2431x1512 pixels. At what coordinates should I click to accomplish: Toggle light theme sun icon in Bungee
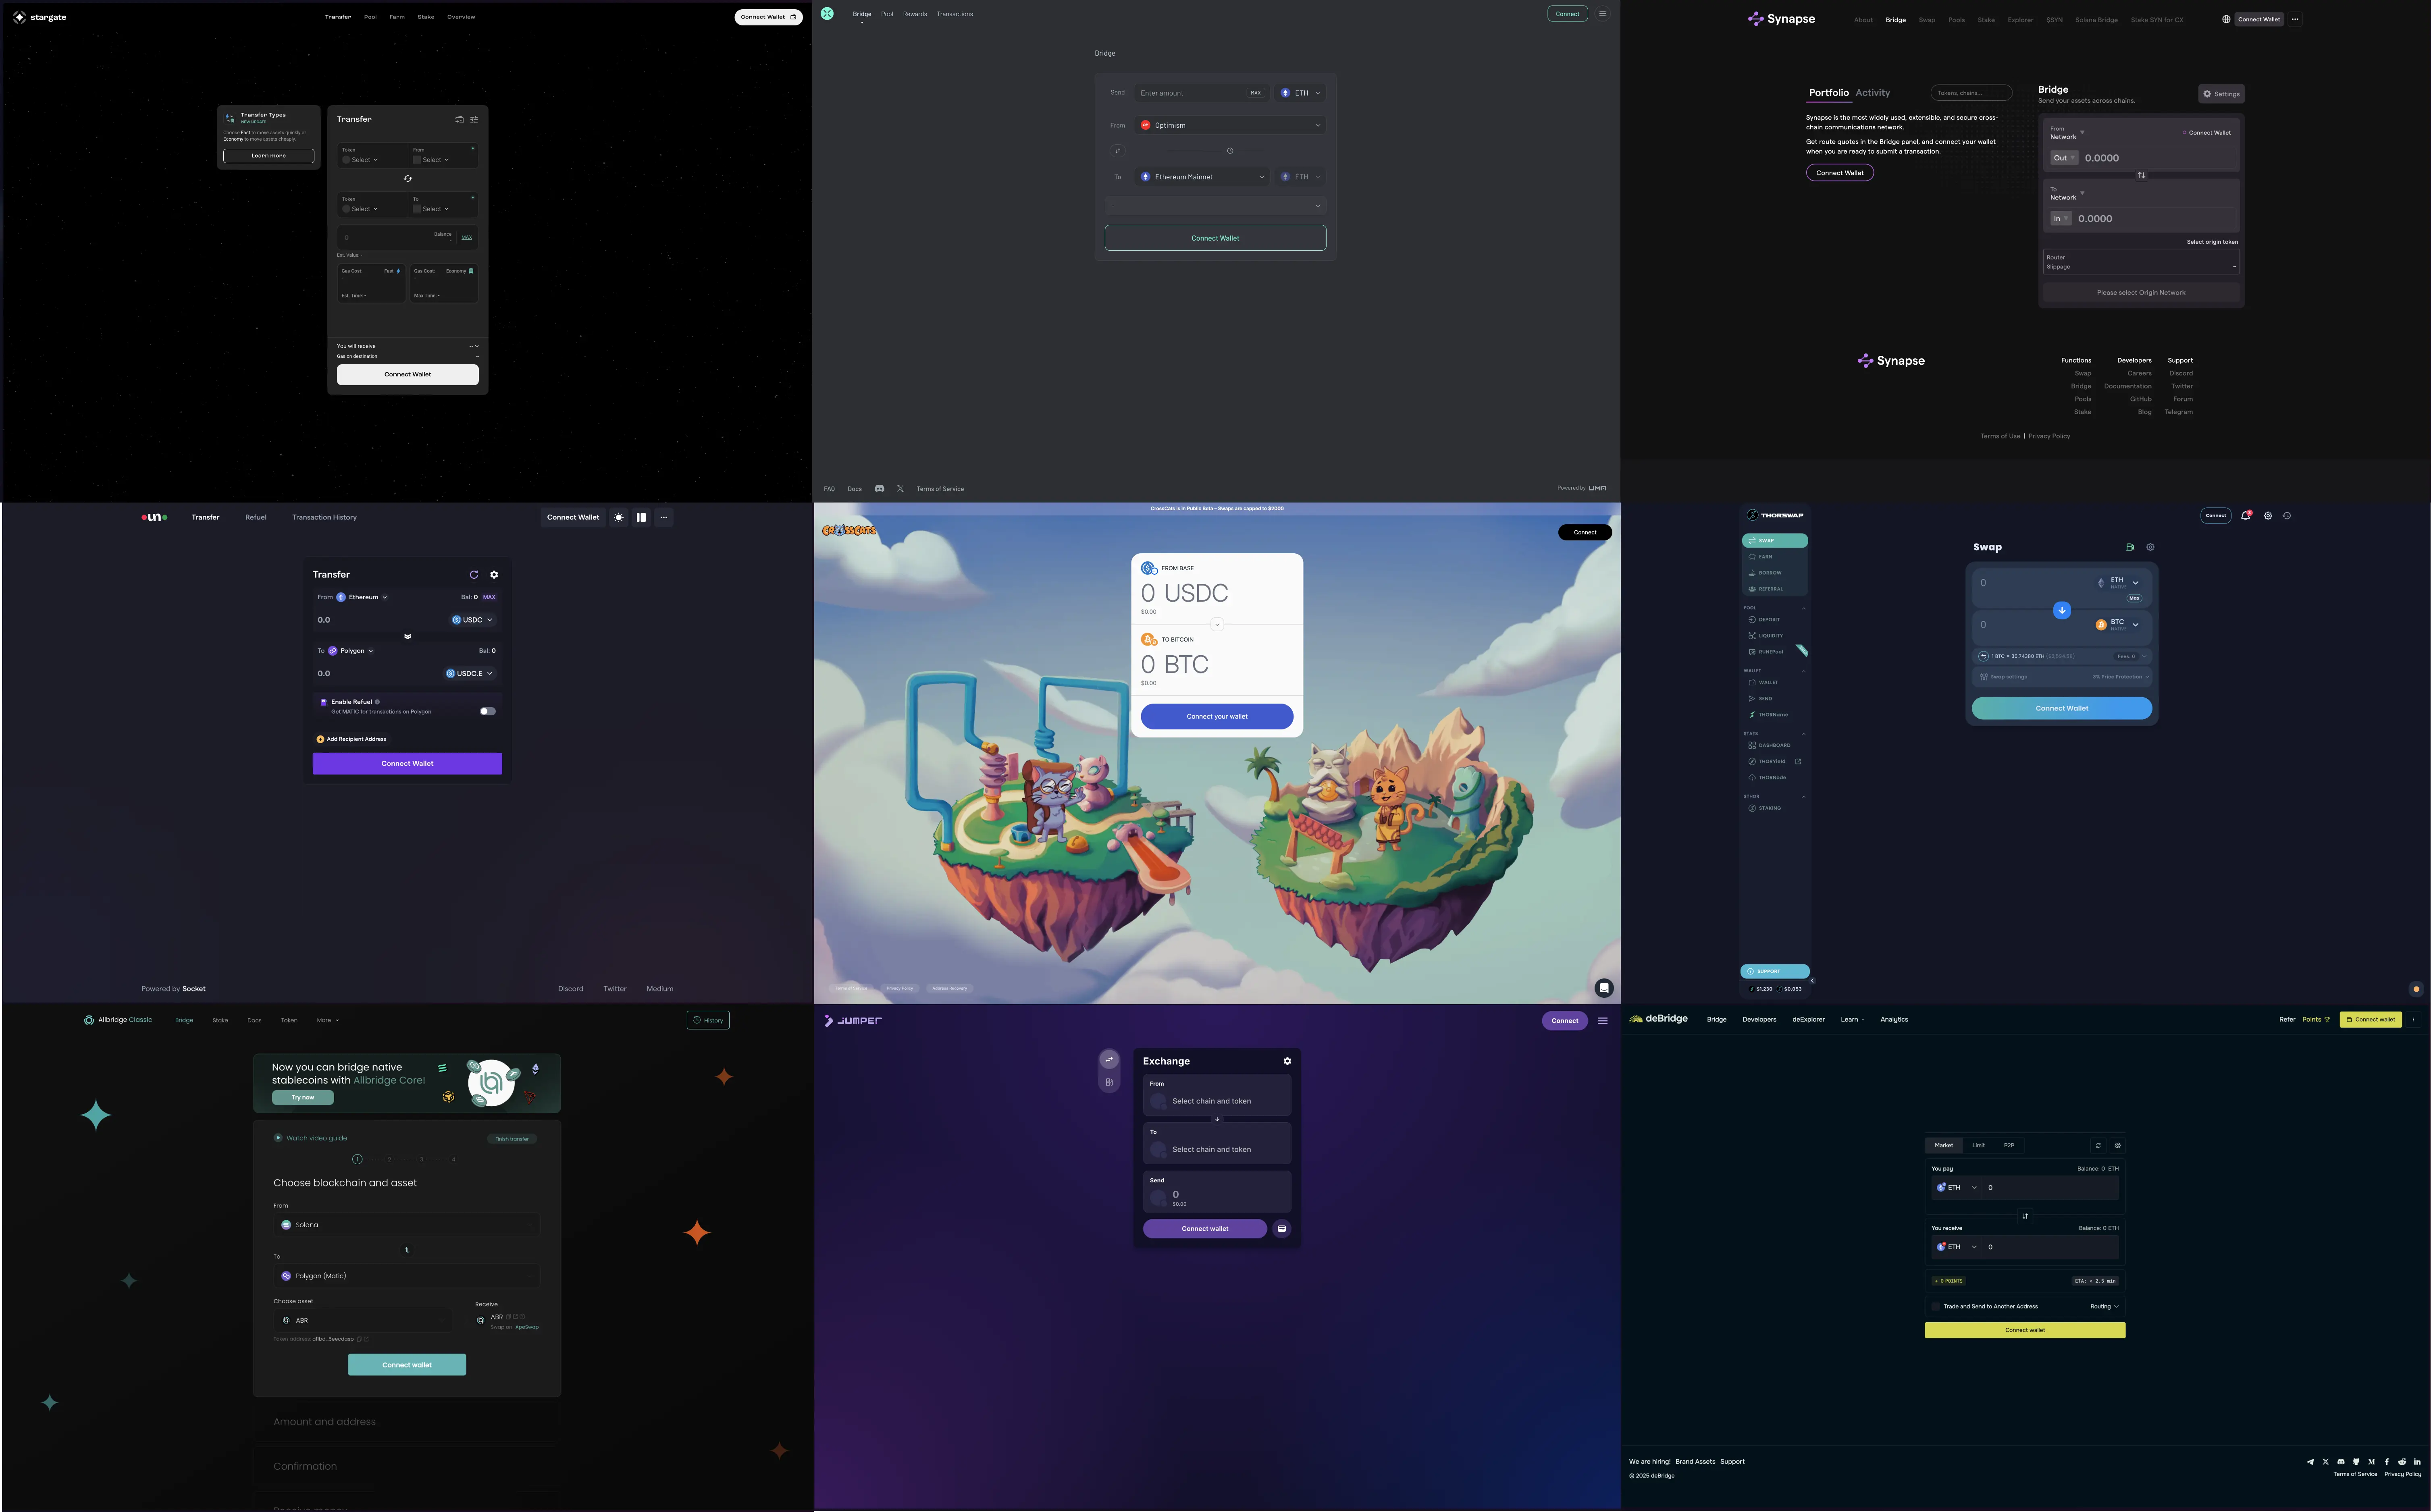click(x=619, y=517)
